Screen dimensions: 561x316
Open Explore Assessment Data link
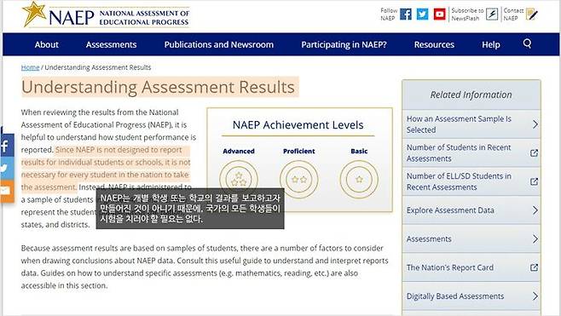point(450,210)
